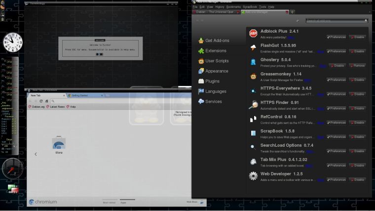Show the Languages flag category
The image size is (375, 211).
point(212,91)
